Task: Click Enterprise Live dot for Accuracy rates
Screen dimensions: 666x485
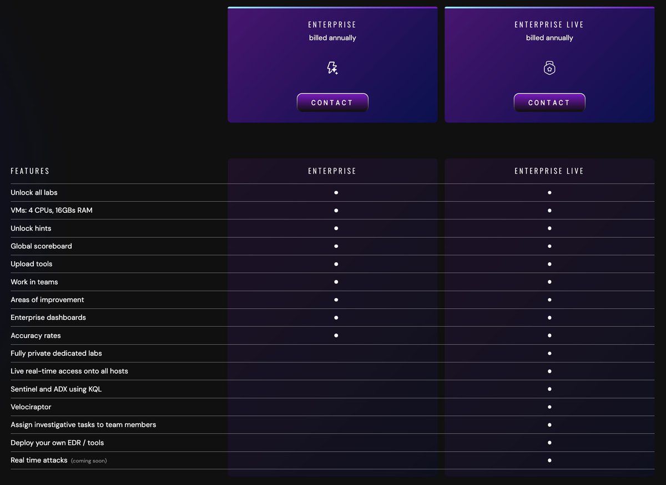Action: [549, 335]
